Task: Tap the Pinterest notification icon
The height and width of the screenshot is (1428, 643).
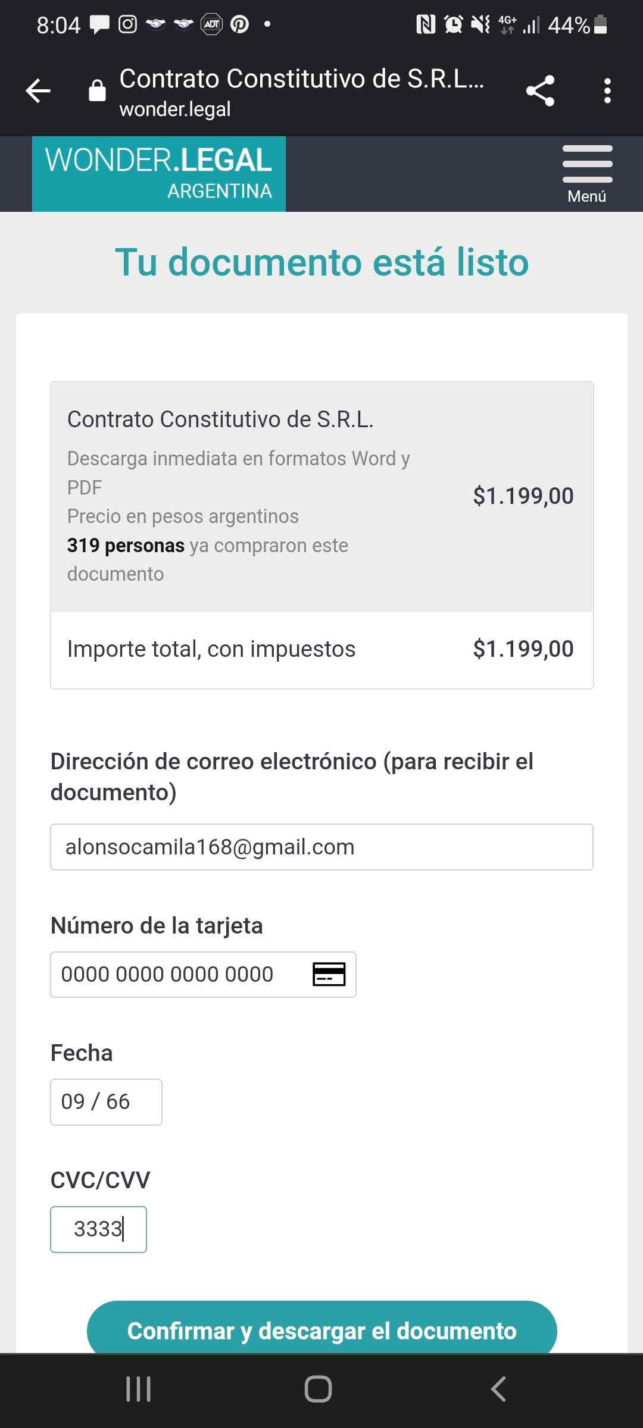Action: [x=239, y=24]
